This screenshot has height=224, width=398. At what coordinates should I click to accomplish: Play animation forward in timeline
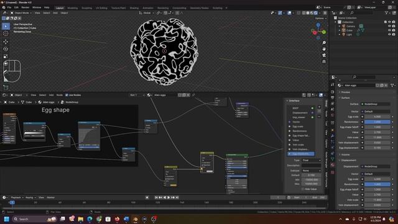(x=169, y=197)
